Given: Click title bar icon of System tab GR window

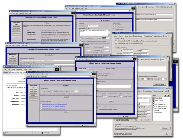Looking at the screenshot, I should click(114, 33).
